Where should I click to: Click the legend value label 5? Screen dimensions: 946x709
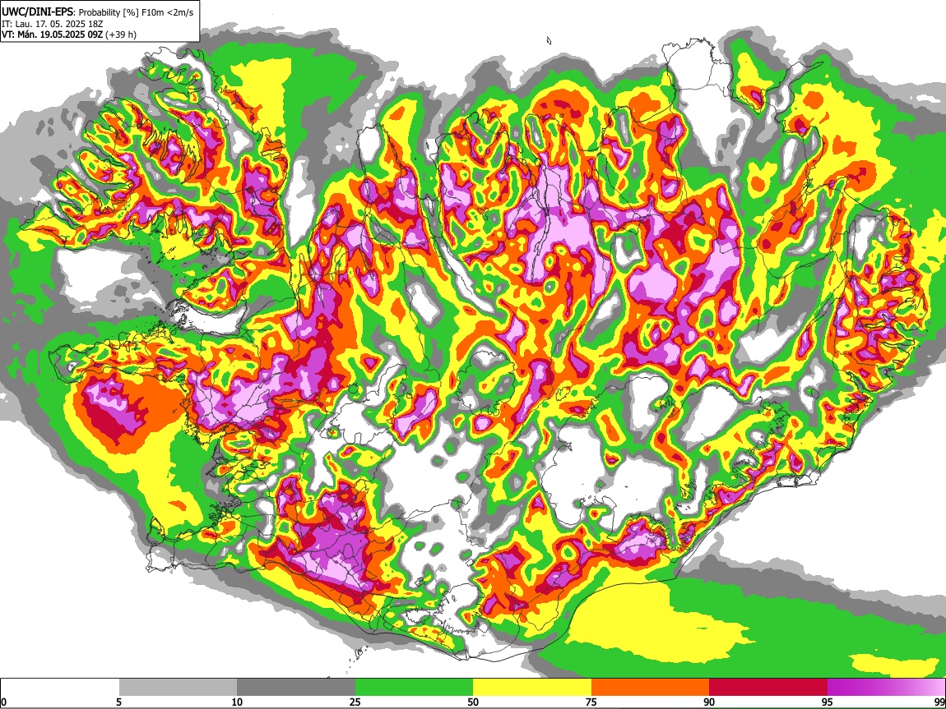(x=118, y=702)
